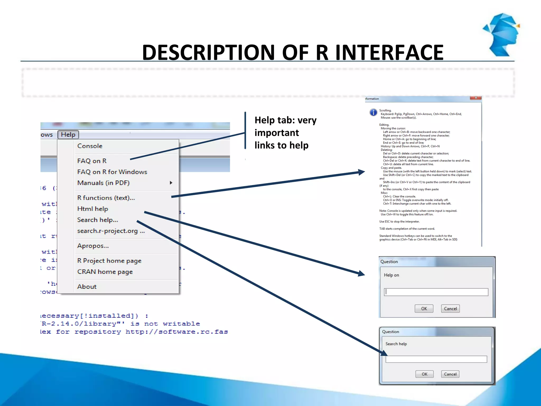
Task: Click the head logo in slide corner
Action: pos(501,35)
